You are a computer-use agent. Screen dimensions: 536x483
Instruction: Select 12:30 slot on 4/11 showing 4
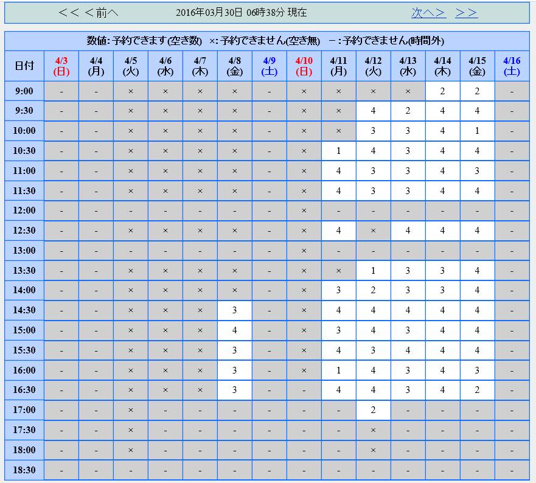[x=338, y=231]
